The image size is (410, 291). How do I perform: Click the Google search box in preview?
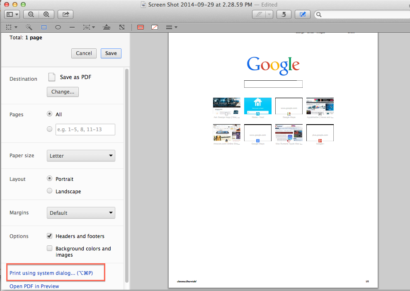(273, 84)
